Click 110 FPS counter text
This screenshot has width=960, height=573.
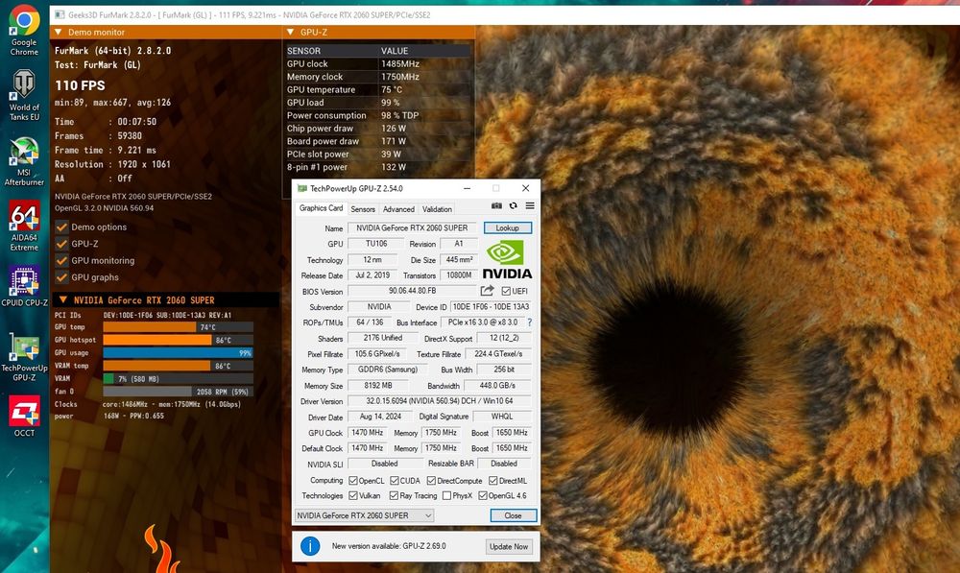point(80,85)
